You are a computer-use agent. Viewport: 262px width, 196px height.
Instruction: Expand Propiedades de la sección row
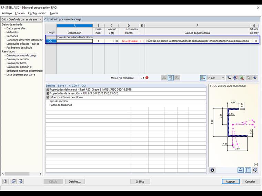pyautogui.click(x=48, y=93)
